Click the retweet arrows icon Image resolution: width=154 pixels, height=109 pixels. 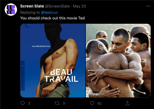(57, 103)
